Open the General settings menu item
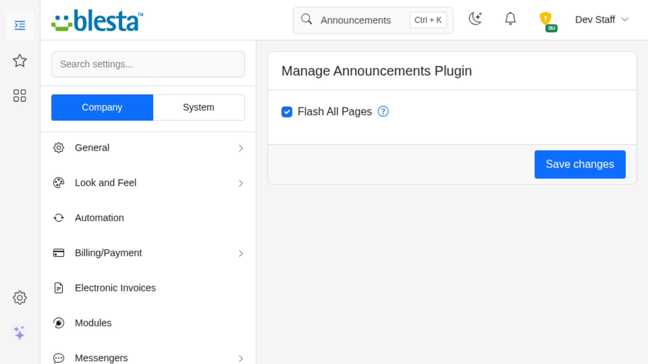 click(148, 148)
